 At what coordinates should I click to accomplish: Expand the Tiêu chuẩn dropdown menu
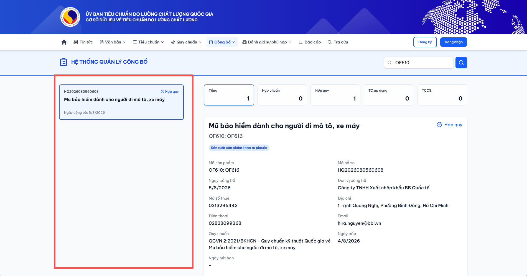(x=148, y=42)
